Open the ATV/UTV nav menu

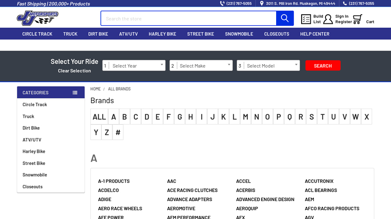[x=129, y=34]
